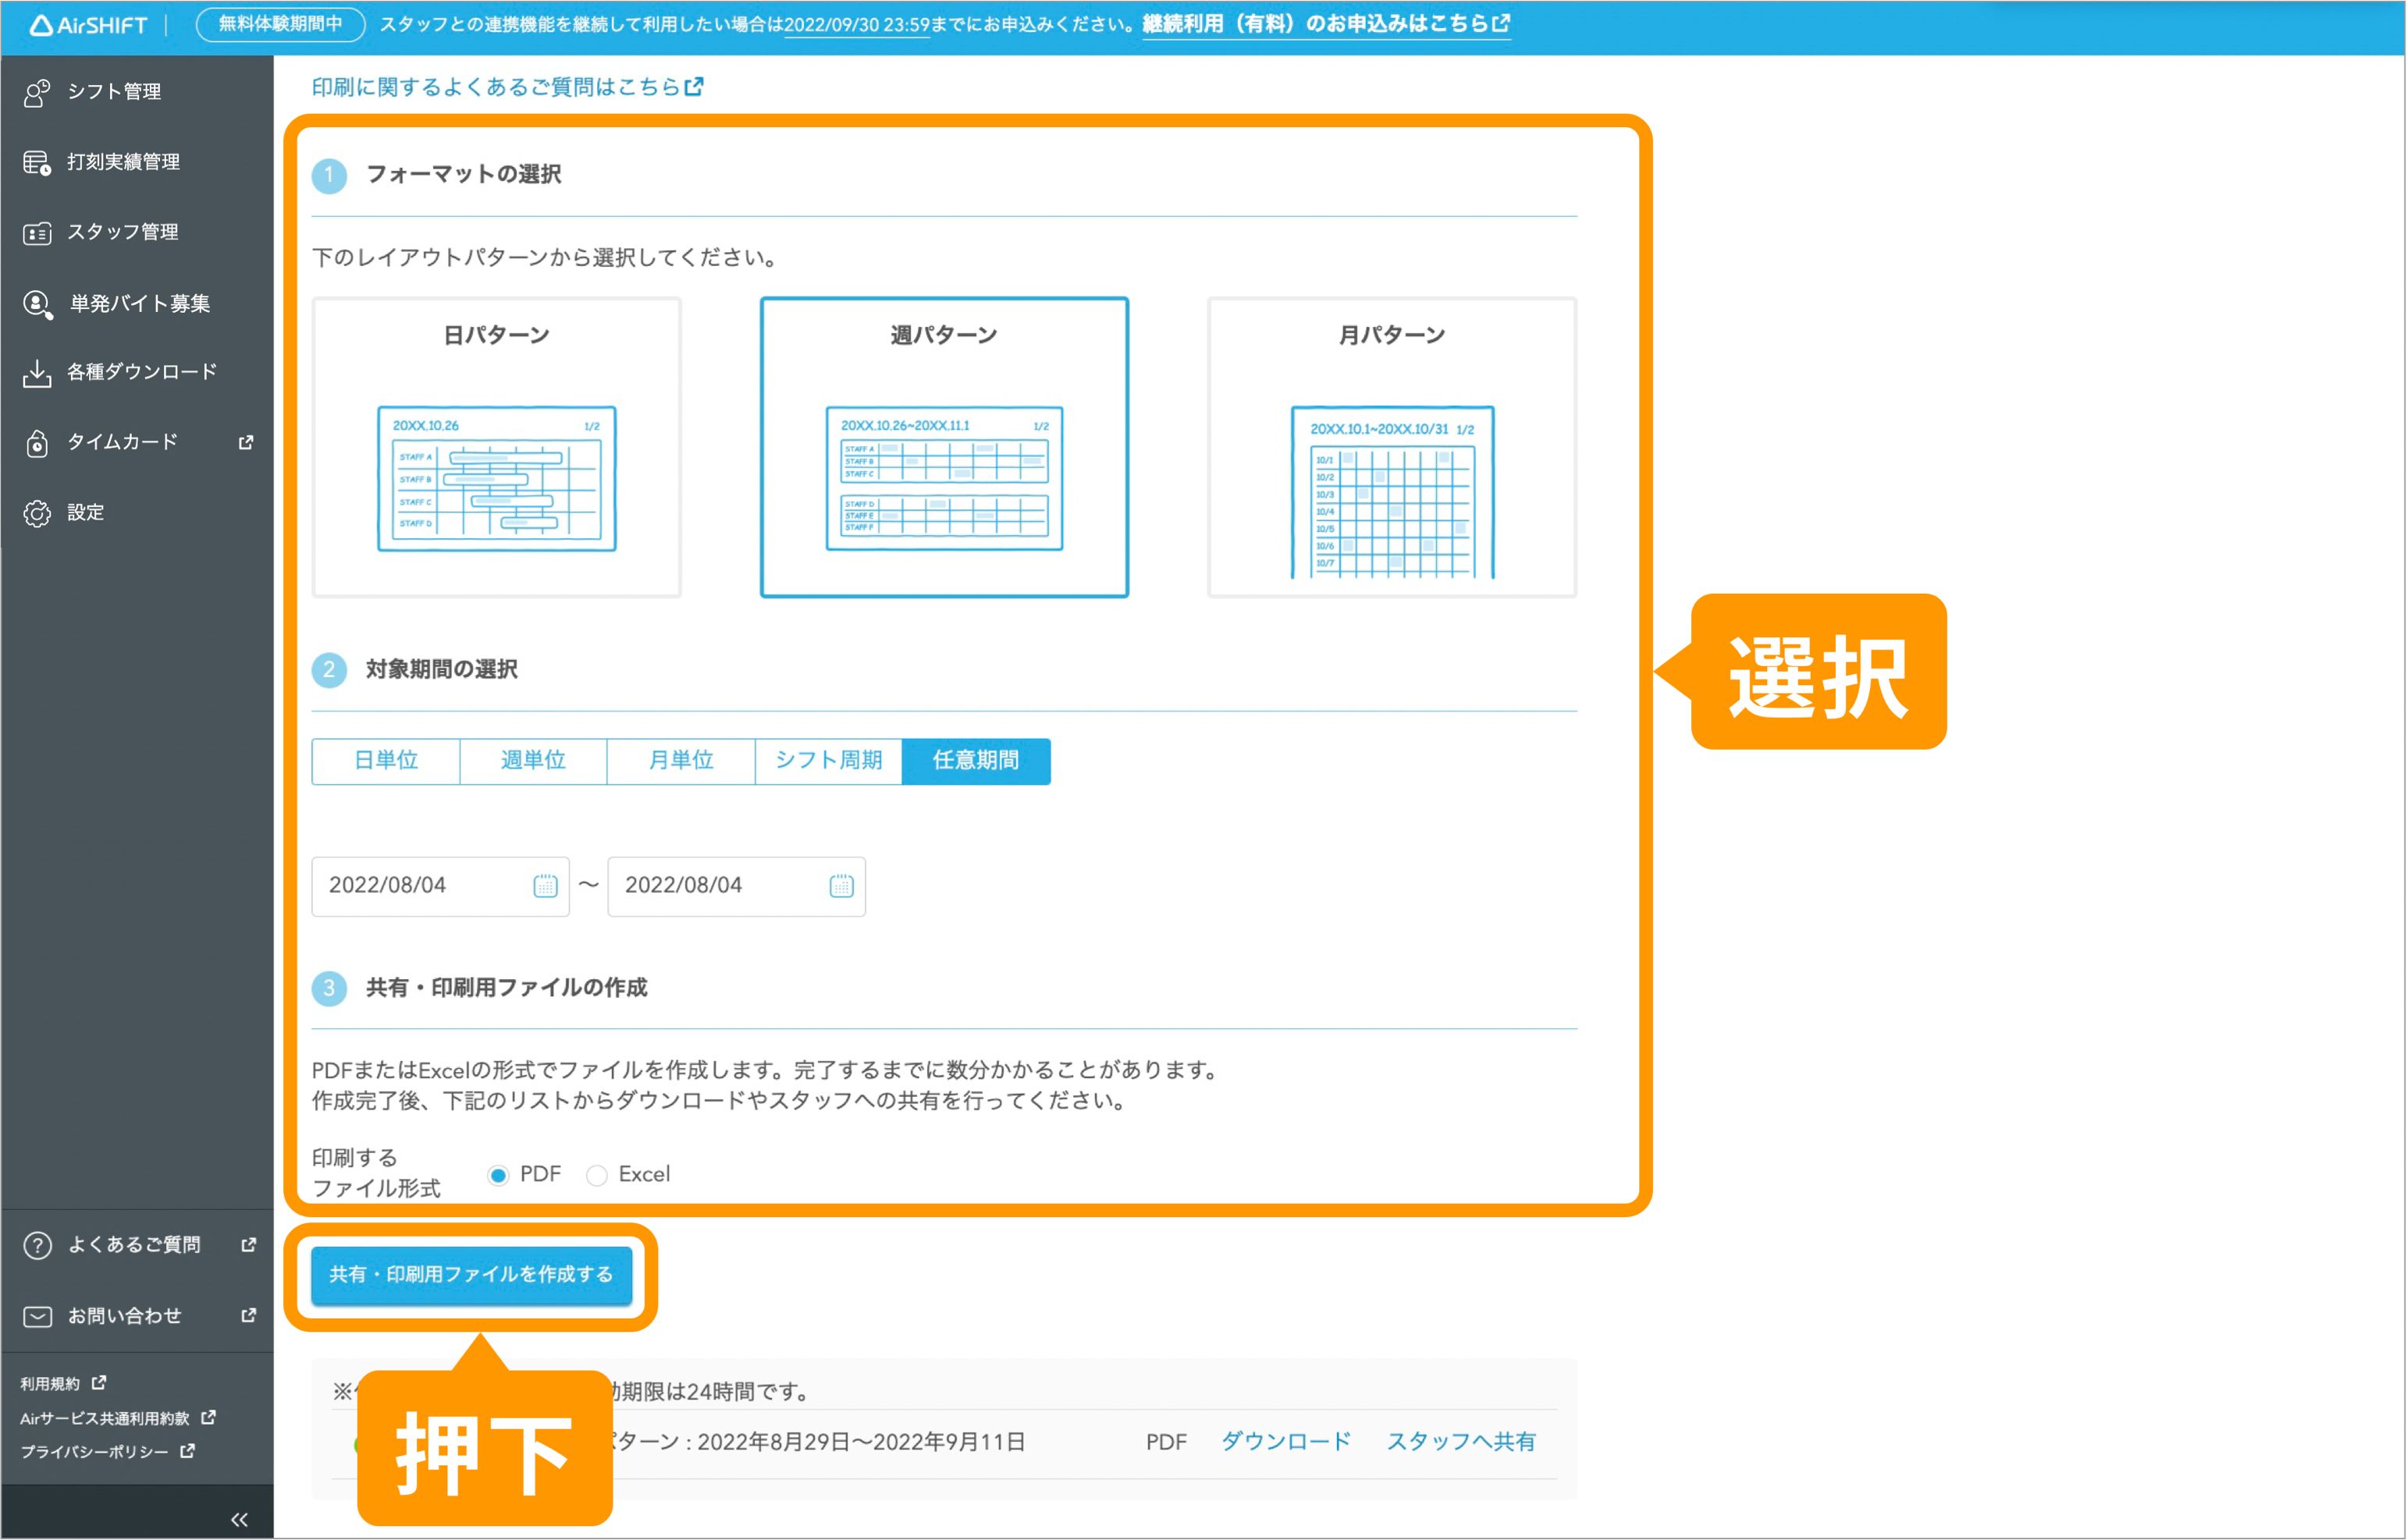Open タイムカード sidebar icon
The height and width of the screenshot is (1540, 2407).
(37, 443)
